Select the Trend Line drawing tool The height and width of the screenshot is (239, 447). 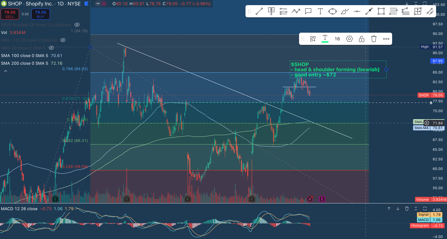[x=259, y=11]
